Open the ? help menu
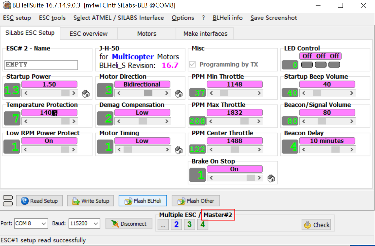The image size is (375, 246). (203, 18)
